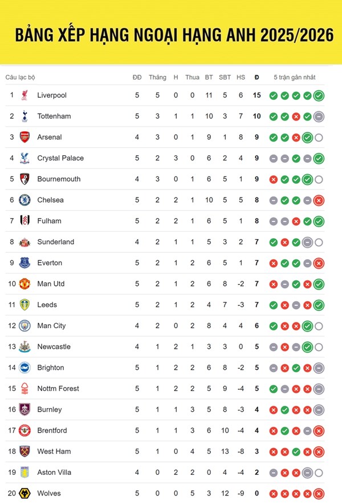Click the Chelsea club crest
This screenshot has width=342, height=504.
[x=25, y=200]
